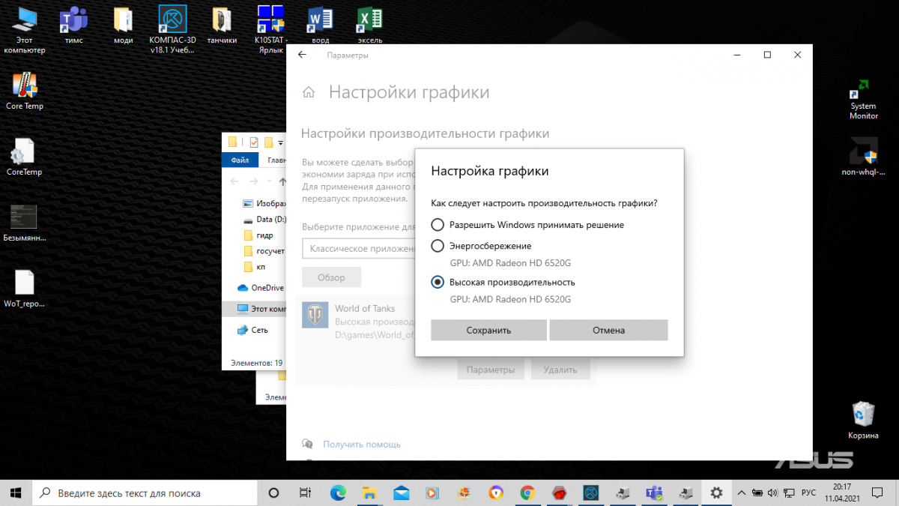
Task: Choose the 'Энергосбережение' radio option
Action: pyautogui.click(x=438, y=246)
